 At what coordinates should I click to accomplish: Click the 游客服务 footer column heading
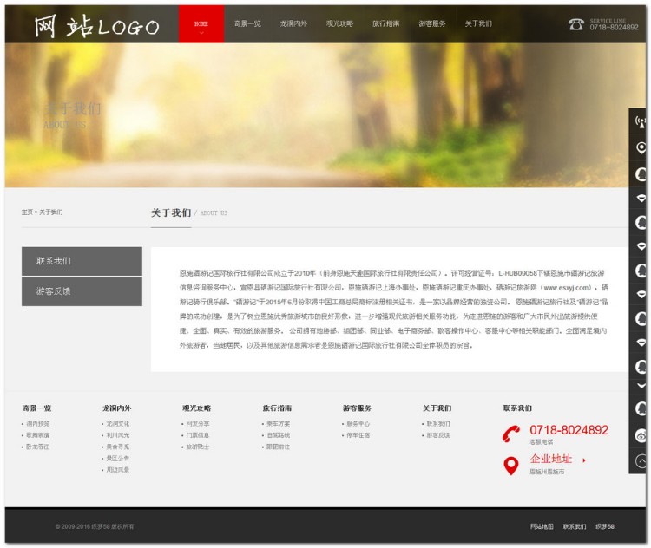[357, 408]
